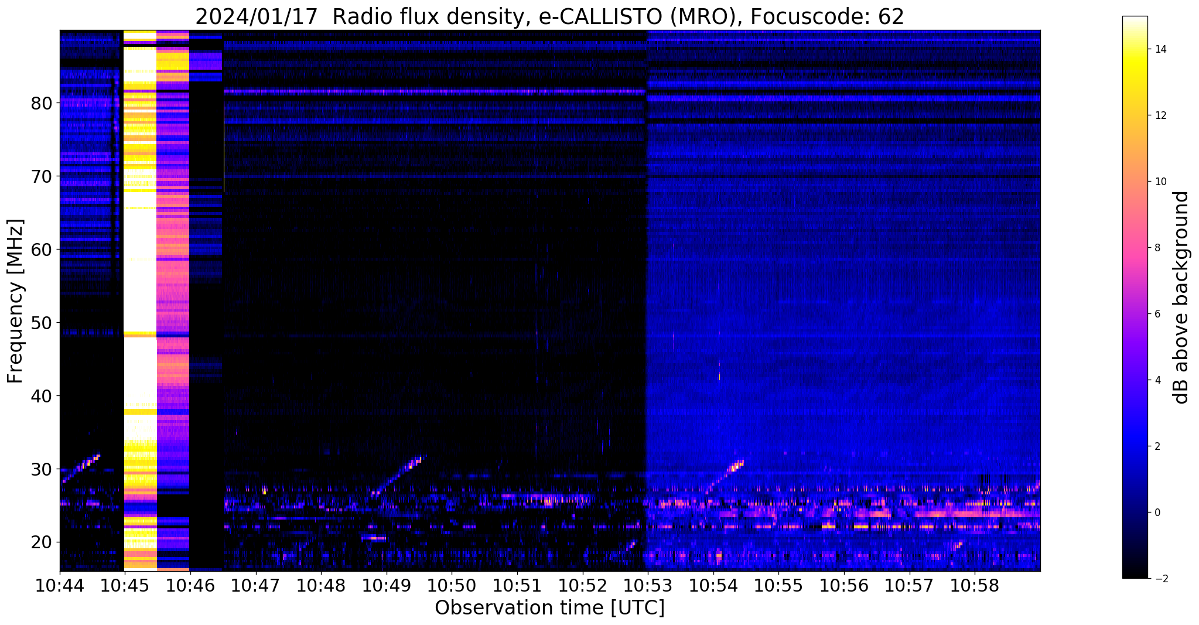Click the 10:51 time tick label
This screenshot has height=625, width=1199.
(x=517, y=585)
